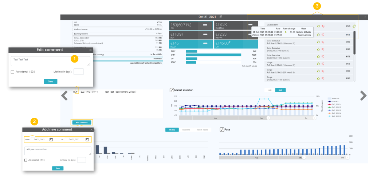Click the From date field Oct 21, 2021

(x=39, y=140)
